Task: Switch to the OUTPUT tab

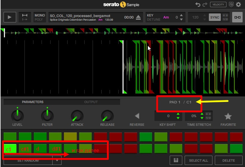Action: pos(91,102)
